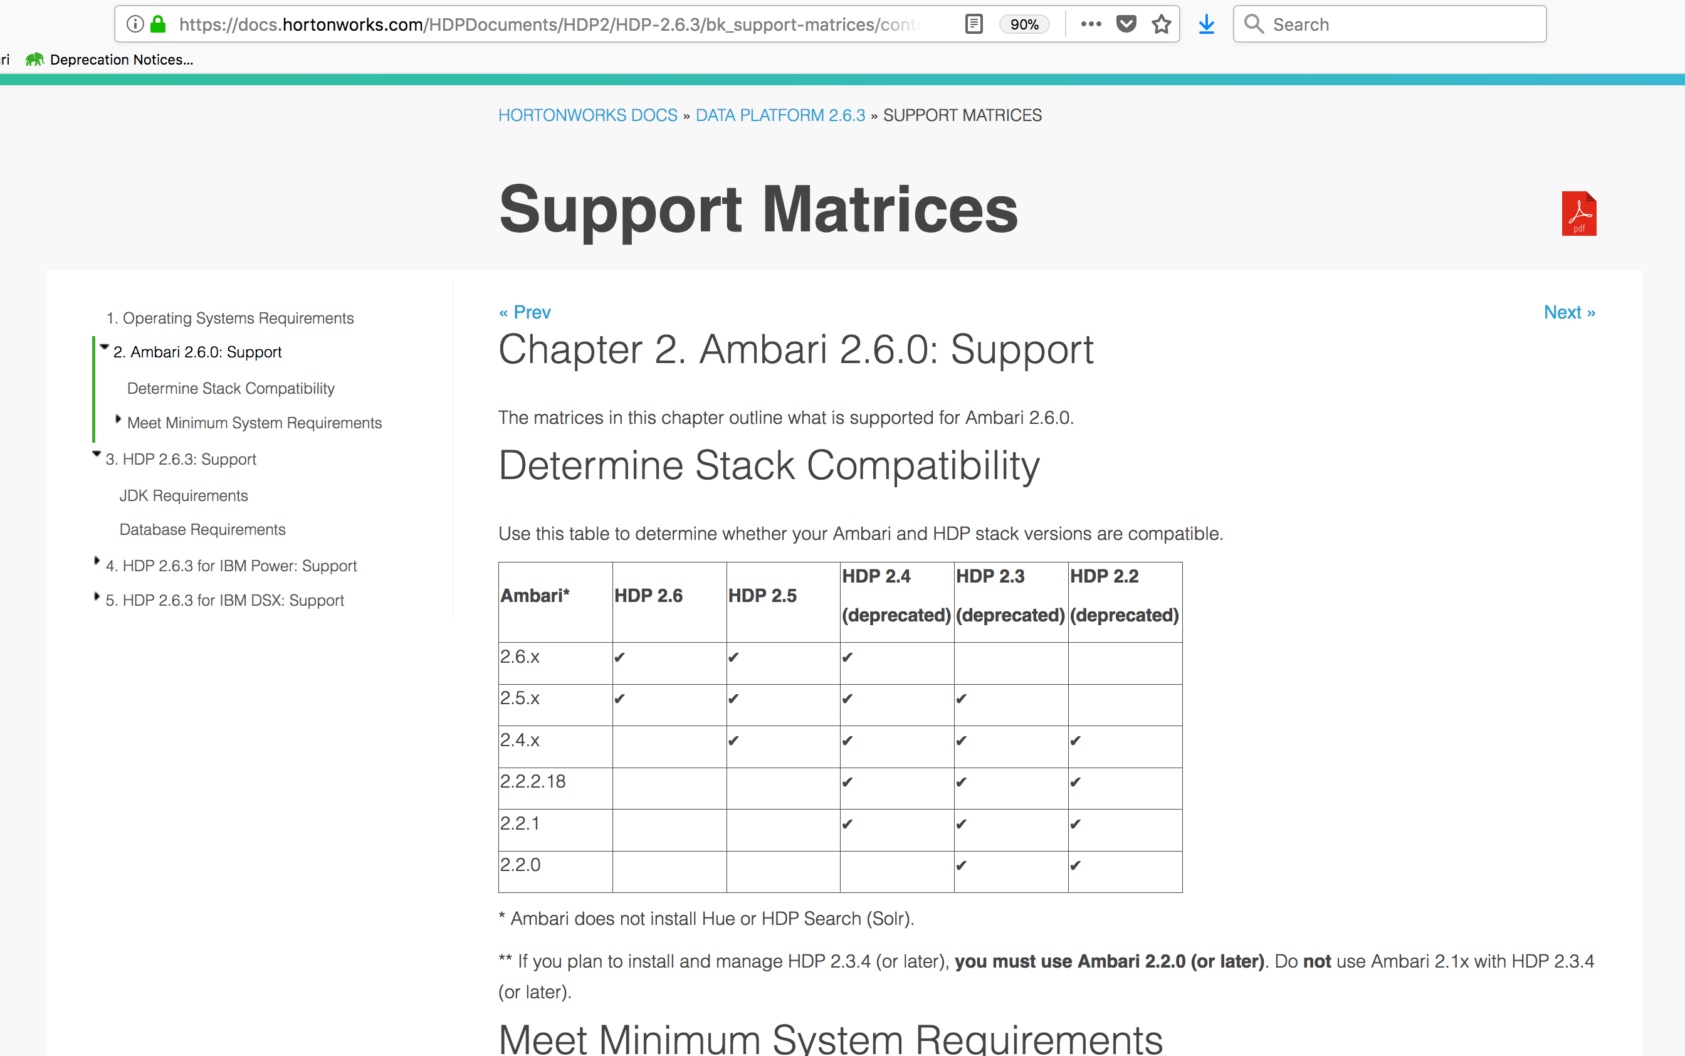The width and height of the screenshot is (1685, 1056).
Task: Expand Meet Minimum System Requirements item
Action: click(x=118, y=419)
